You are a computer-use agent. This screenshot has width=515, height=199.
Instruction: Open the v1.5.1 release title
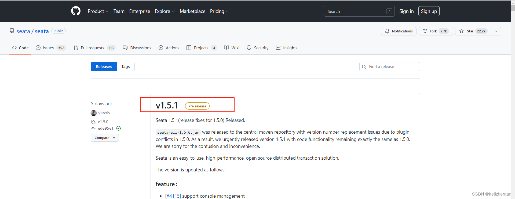[x=167, y=105]
